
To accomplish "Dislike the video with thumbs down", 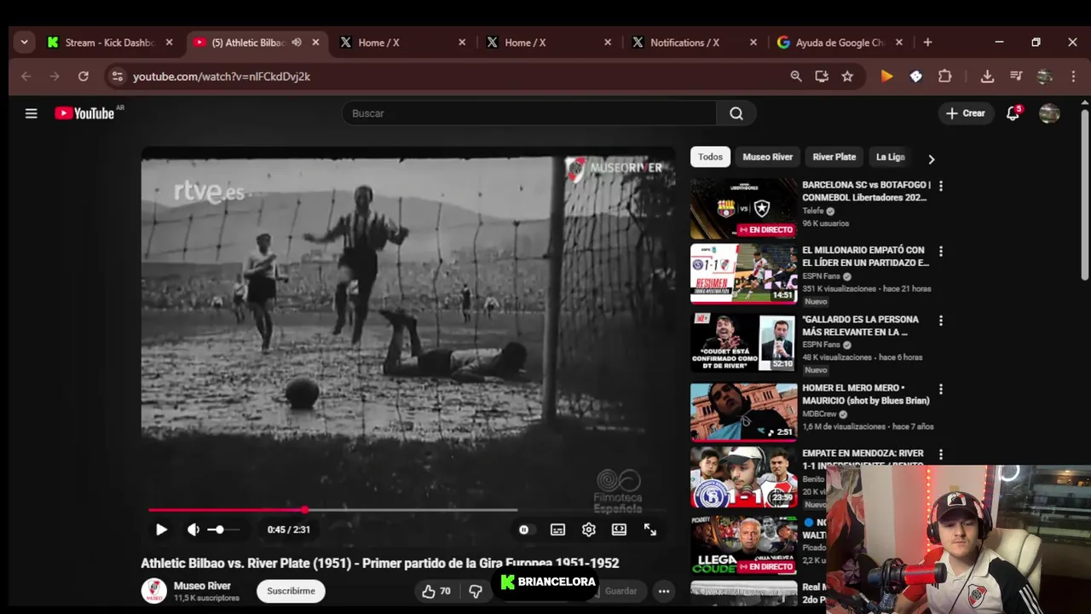I will coord(476,591).
